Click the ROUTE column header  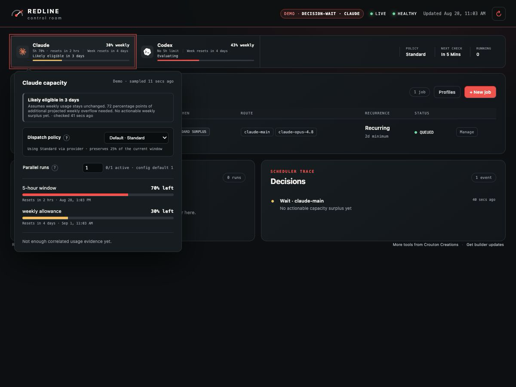click(247, 113)
